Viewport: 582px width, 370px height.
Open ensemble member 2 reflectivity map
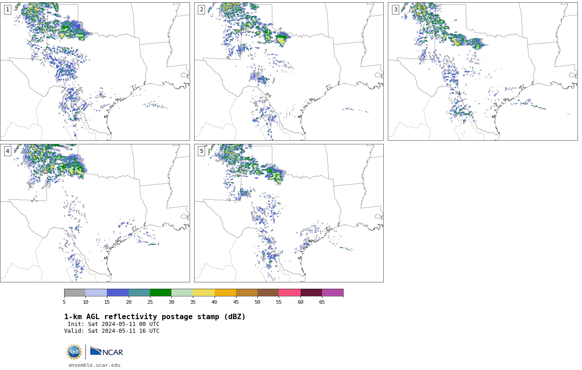pos(289,71)
